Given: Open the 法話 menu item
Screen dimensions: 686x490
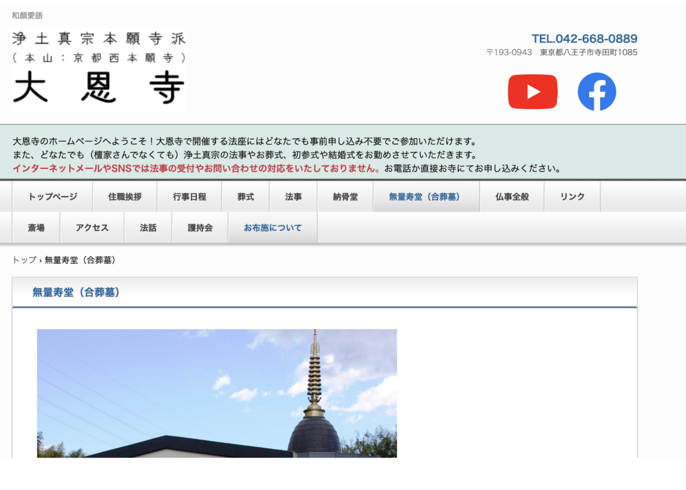Looking at the screenshot, I should coord(148,228).
